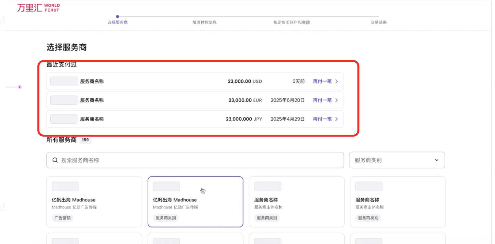Viewport: 495px width, 244px height.
Task: Select the 亿帆出海 Madhouse card tagged 广告营销
Action: (x=94, y=201)
